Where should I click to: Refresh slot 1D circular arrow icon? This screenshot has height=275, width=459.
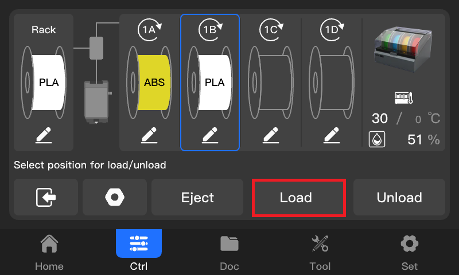click(332, 30)
